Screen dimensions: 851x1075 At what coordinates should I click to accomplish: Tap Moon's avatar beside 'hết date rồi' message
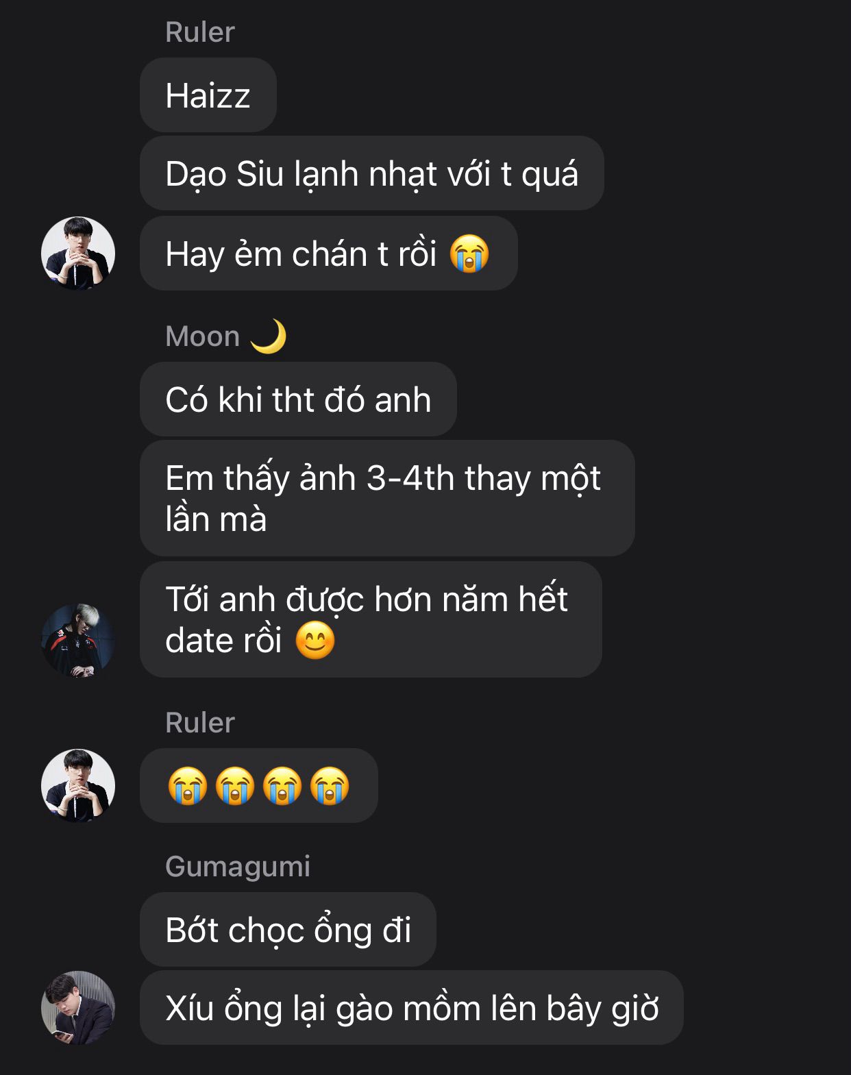[78, 641]
